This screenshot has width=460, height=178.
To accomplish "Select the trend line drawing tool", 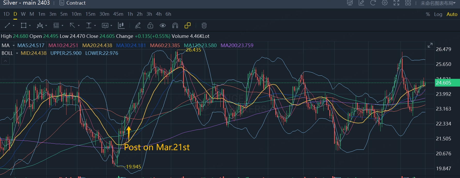I will (7, 26).
